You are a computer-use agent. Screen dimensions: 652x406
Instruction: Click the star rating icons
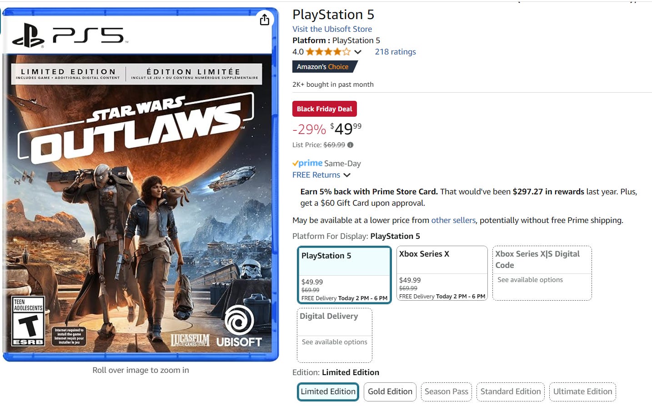[x=328, y=52]
